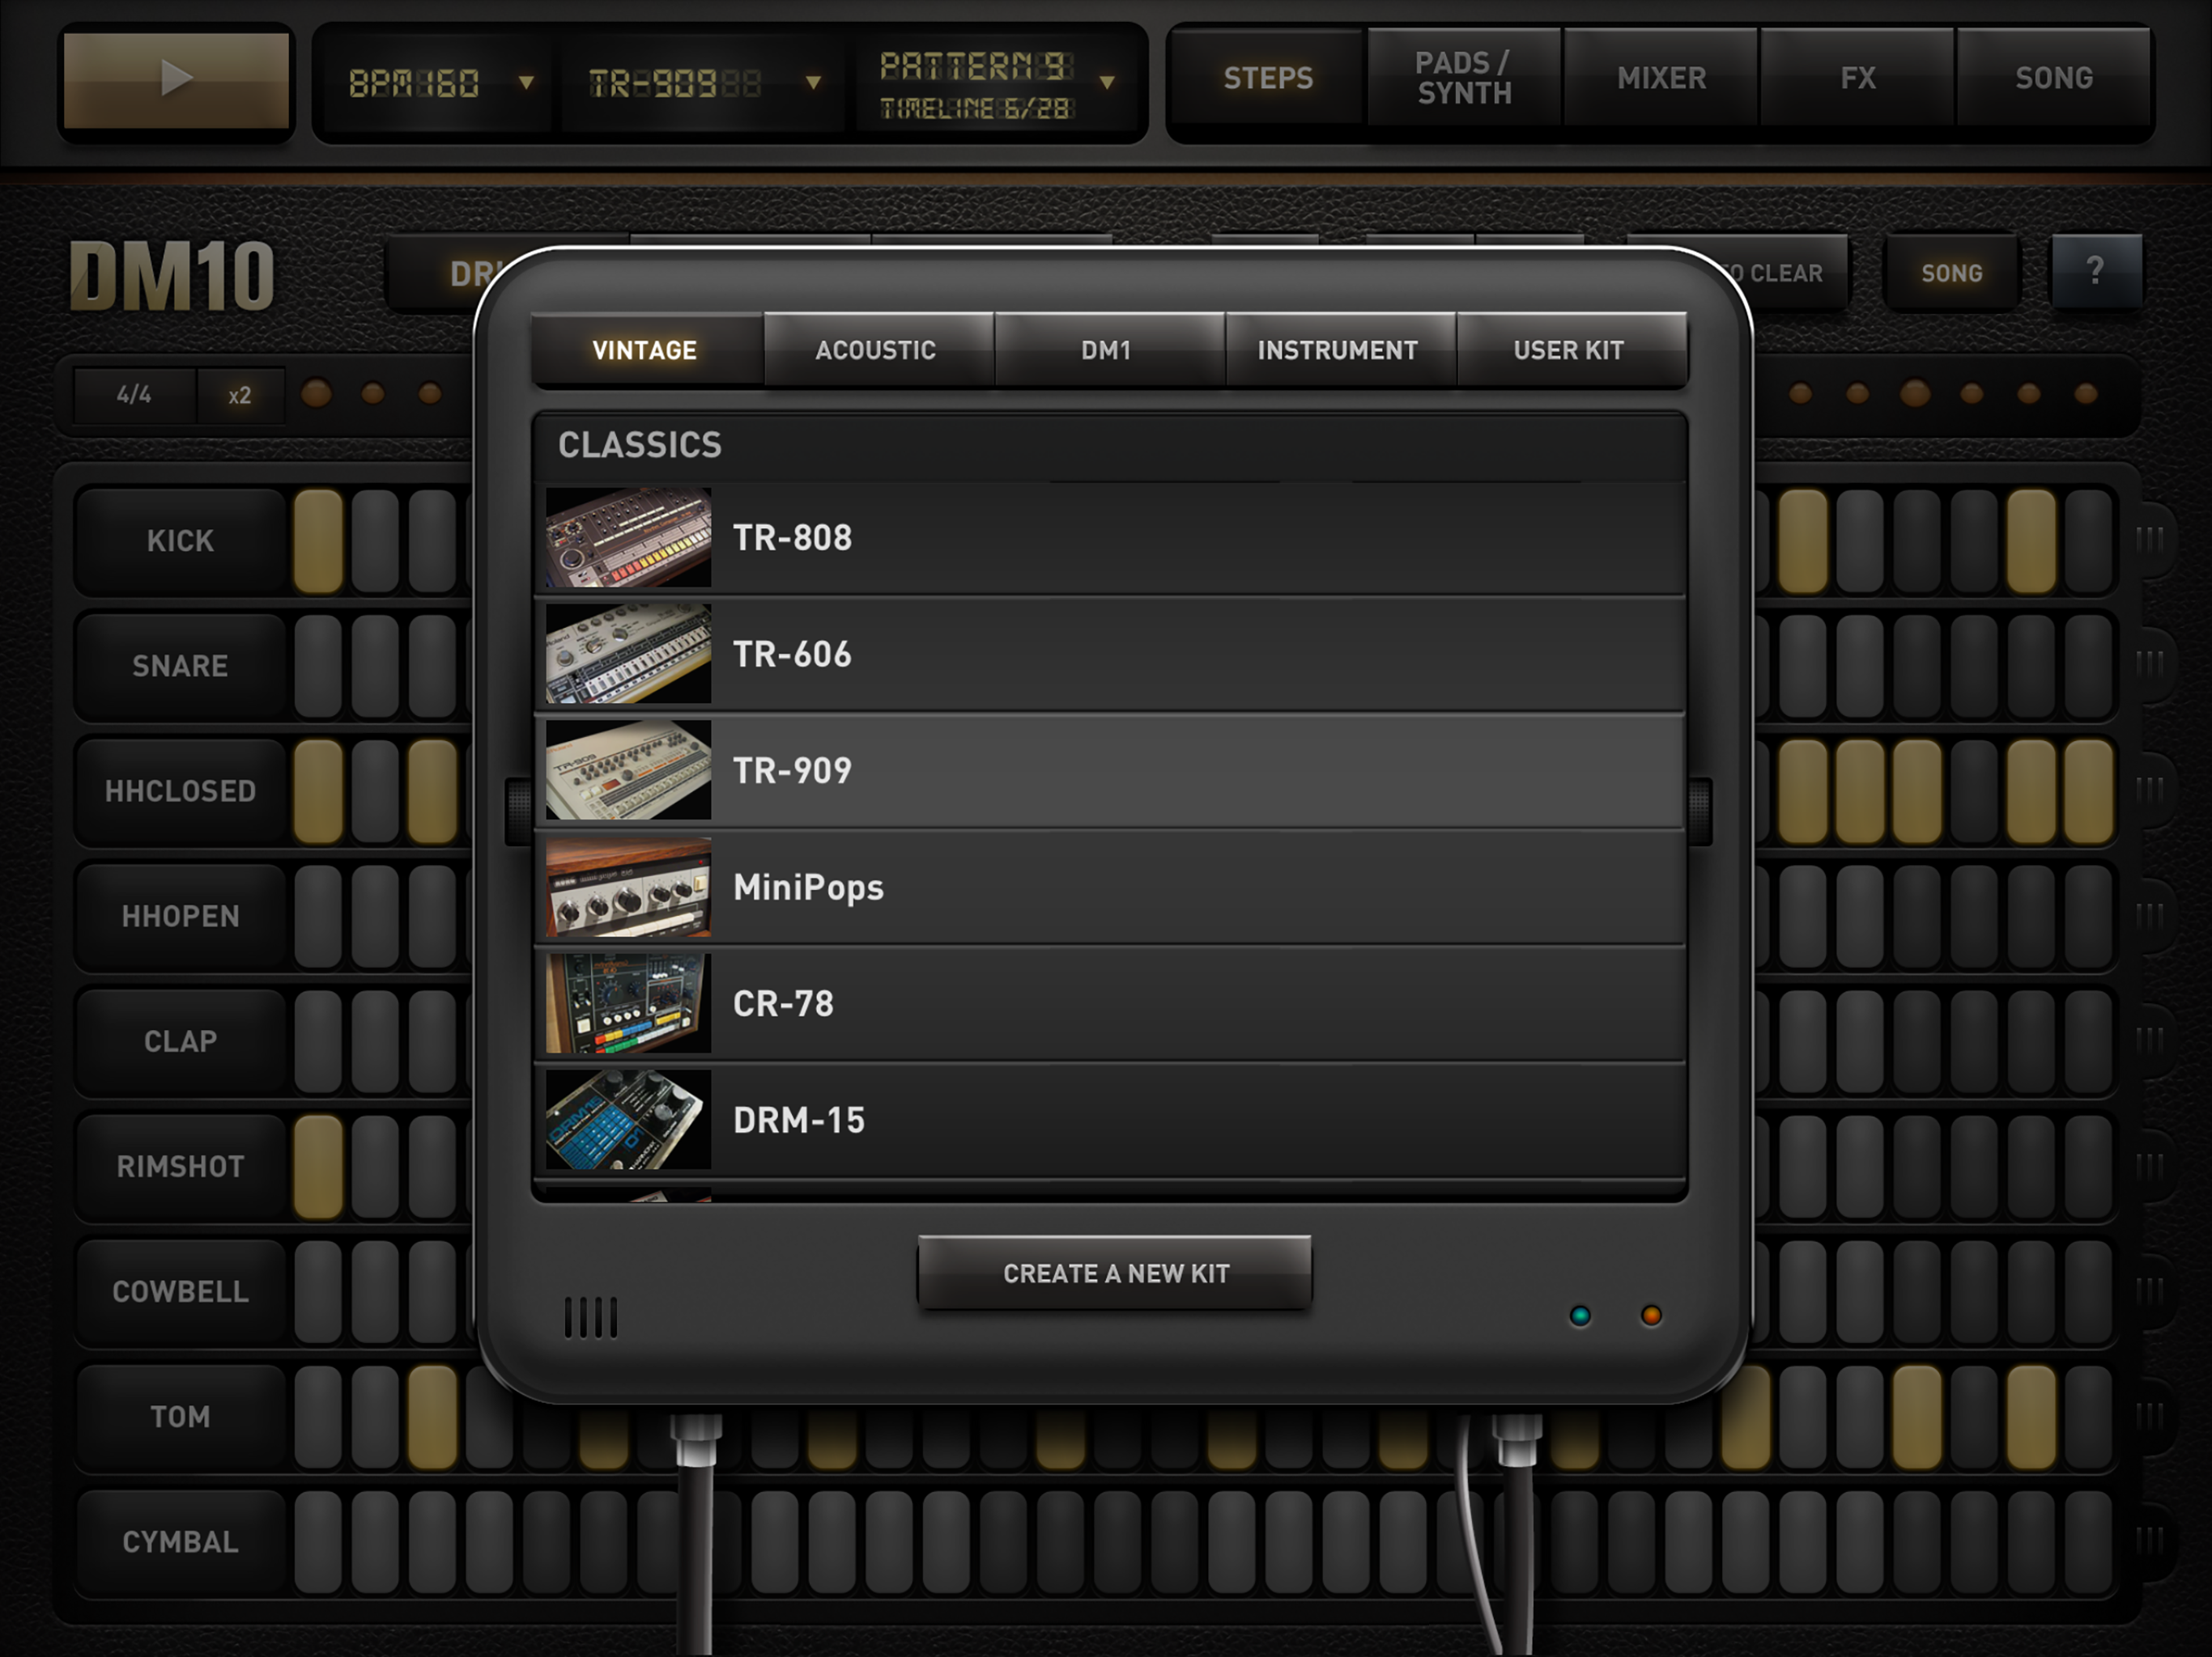2212x1657 pixels.
Task: Toggle the first step of KICK row
Action: (x=319, y=540)
